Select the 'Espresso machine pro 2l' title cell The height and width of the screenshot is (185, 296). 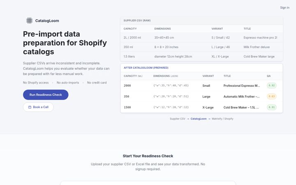click(x=260, y=37)
